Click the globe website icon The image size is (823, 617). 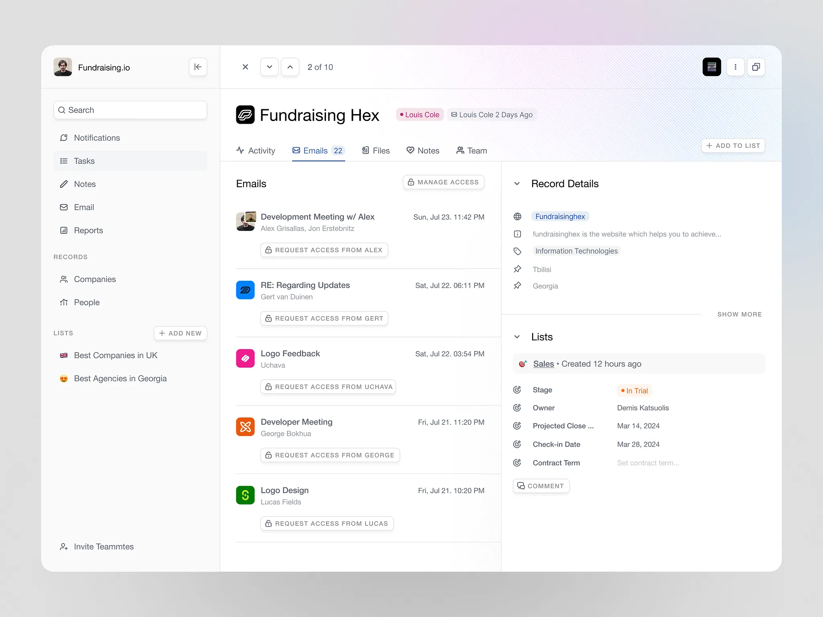tap(517, 217)
